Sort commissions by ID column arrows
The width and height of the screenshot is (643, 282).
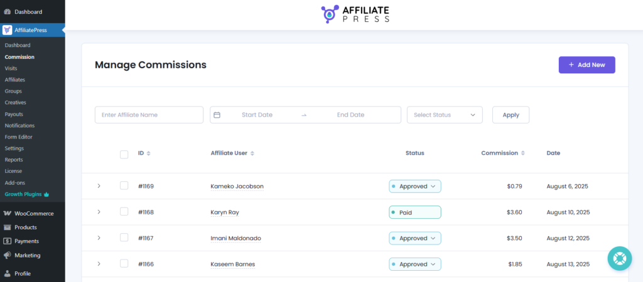[148, 154]
